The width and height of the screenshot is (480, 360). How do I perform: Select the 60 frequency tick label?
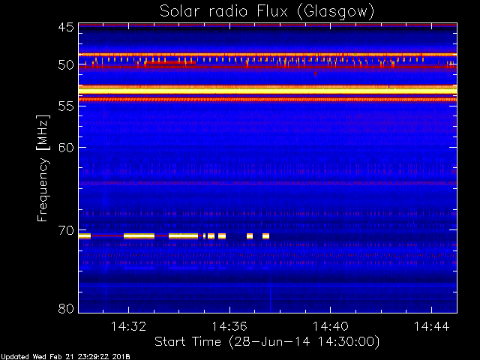[66, 148]
